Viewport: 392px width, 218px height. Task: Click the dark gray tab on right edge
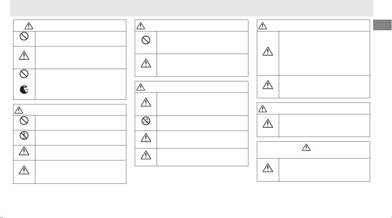(x=382, y=25)
